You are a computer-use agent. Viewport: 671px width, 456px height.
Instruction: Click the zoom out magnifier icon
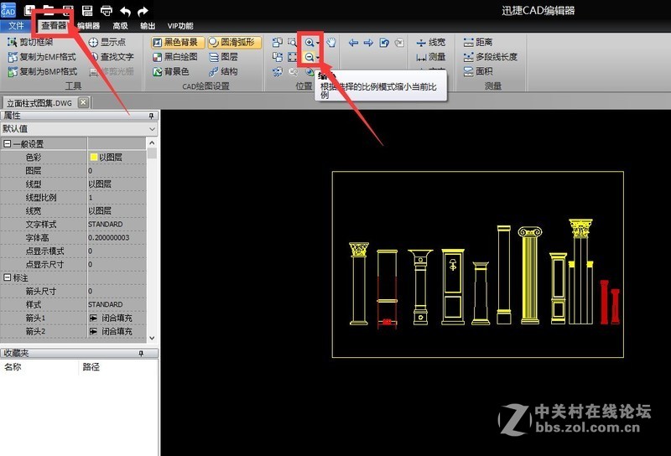click(309, 57)
